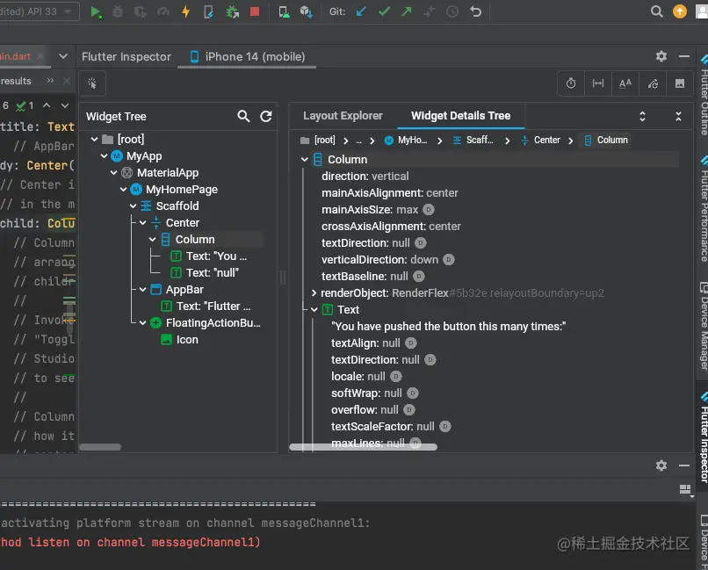Click MyHo... breadcrumb item
This screenshot has height=570, width=708.
[x=406, y=141]
